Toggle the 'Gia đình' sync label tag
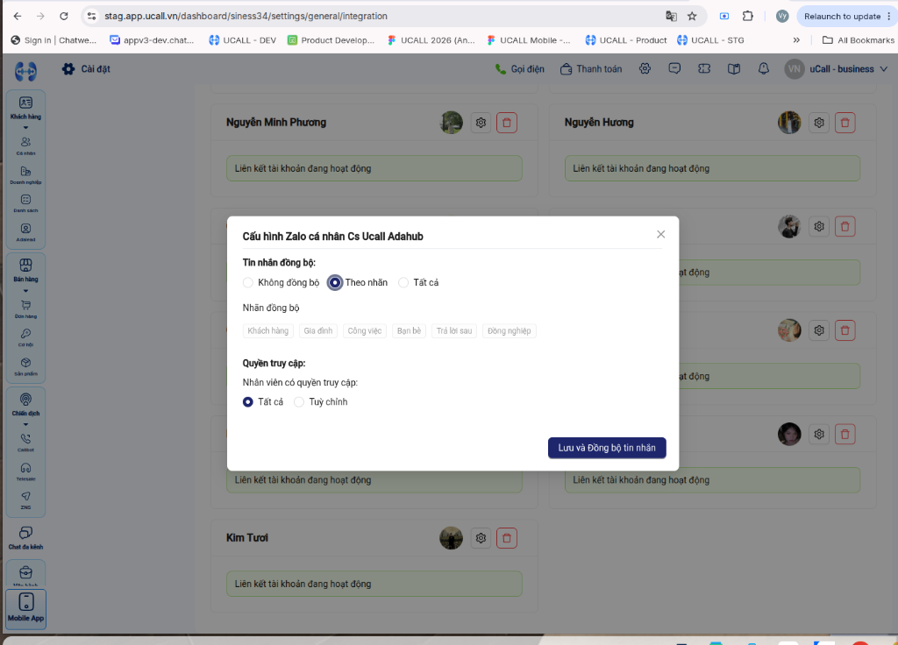 point(317,330)
